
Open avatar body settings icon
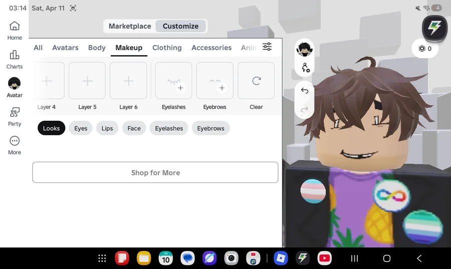pos(305,68)
